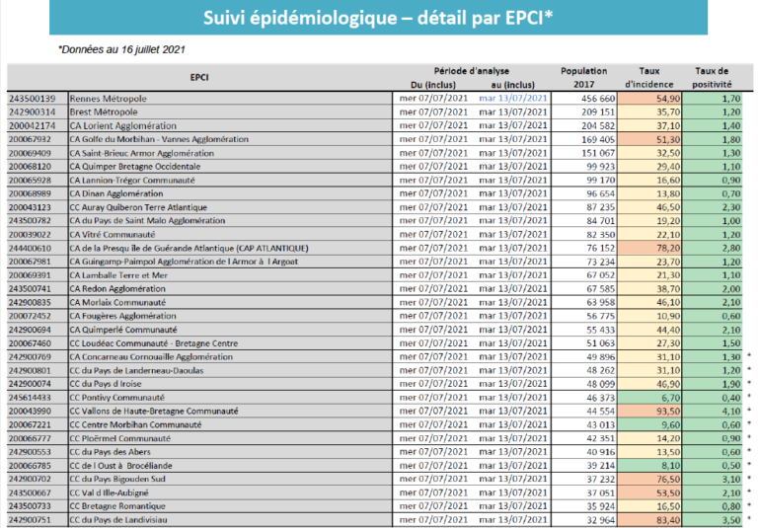The width and height of the screenshot is (758, 528).
Task: Click the red incidence cell 78,20
Action: 652,248
